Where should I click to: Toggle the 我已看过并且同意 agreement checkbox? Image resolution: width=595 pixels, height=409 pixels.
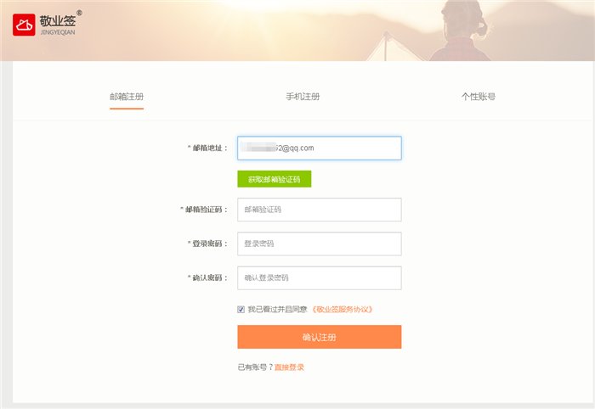(x=241, y=310)
